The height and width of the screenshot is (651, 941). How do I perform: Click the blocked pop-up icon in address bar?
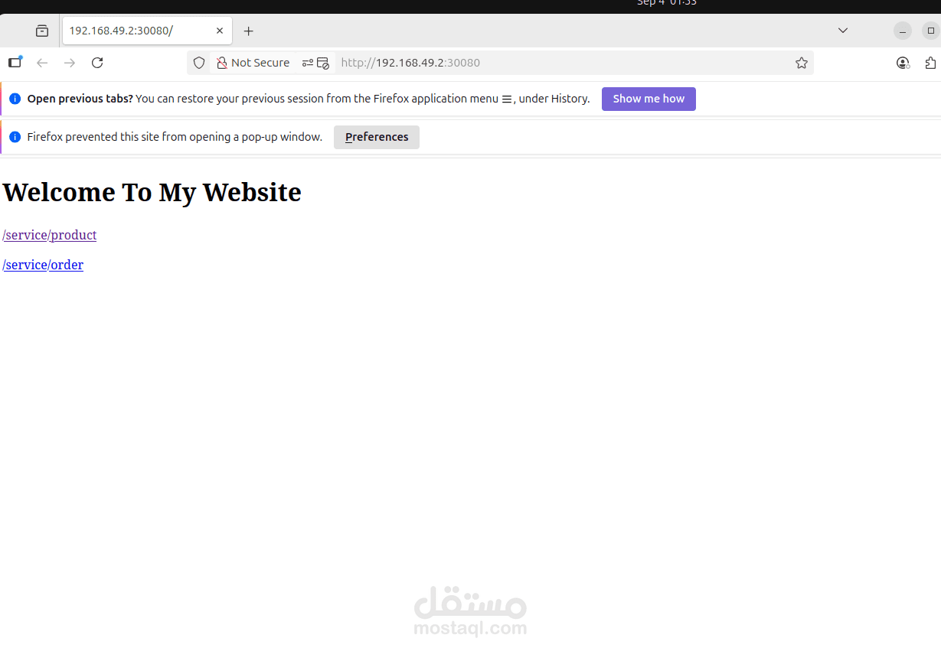(323, 63)
